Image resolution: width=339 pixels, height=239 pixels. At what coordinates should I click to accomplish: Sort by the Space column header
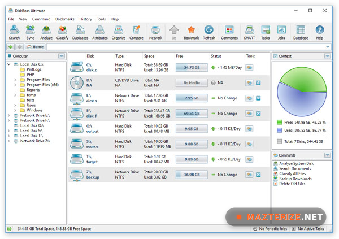tap(149, 56)
